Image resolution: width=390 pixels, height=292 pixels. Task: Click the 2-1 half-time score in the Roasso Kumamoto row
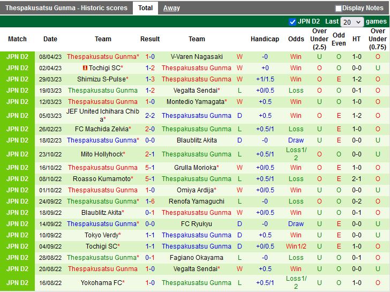[x=356, y=179]
